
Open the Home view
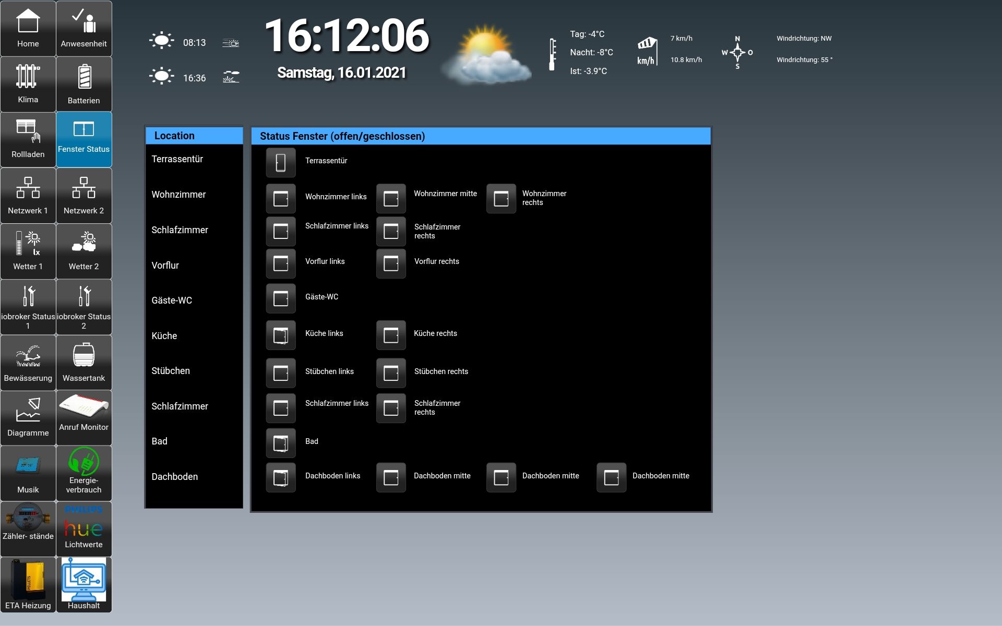[x=28, y=29]
